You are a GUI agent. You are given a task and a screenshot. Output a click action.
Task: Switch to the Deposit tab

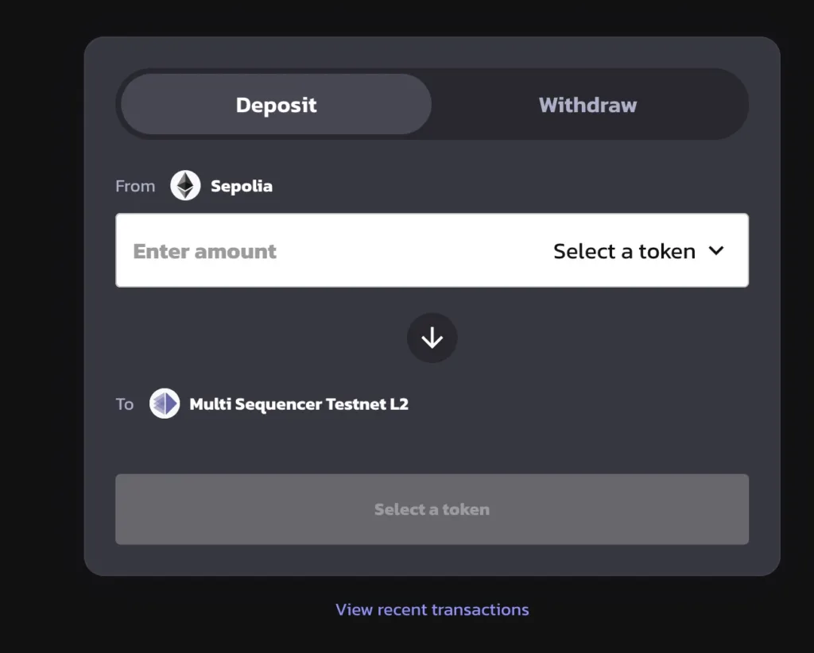click(276, 104)
